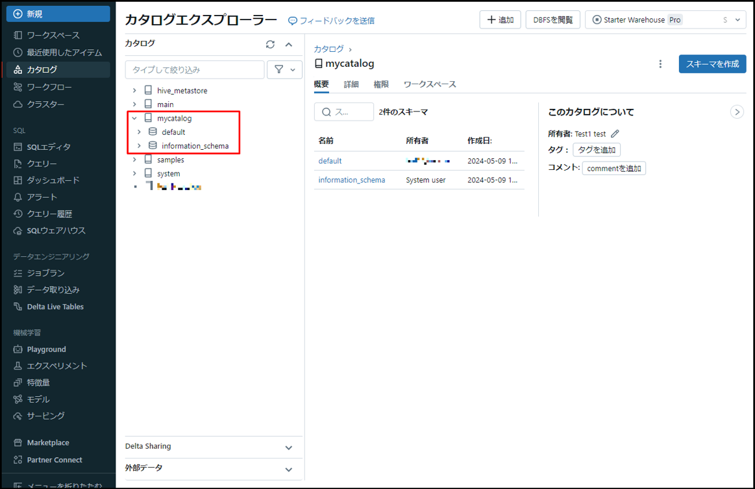Select the hive_metastore catalog in the tree
Viewport: 755px width, 489px height.
coord(182,90)
